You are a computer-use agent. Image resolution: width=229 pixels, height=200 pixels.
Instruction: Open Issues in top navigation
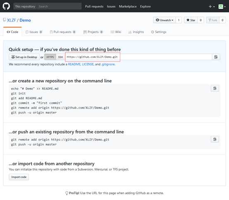click(111, 7)
